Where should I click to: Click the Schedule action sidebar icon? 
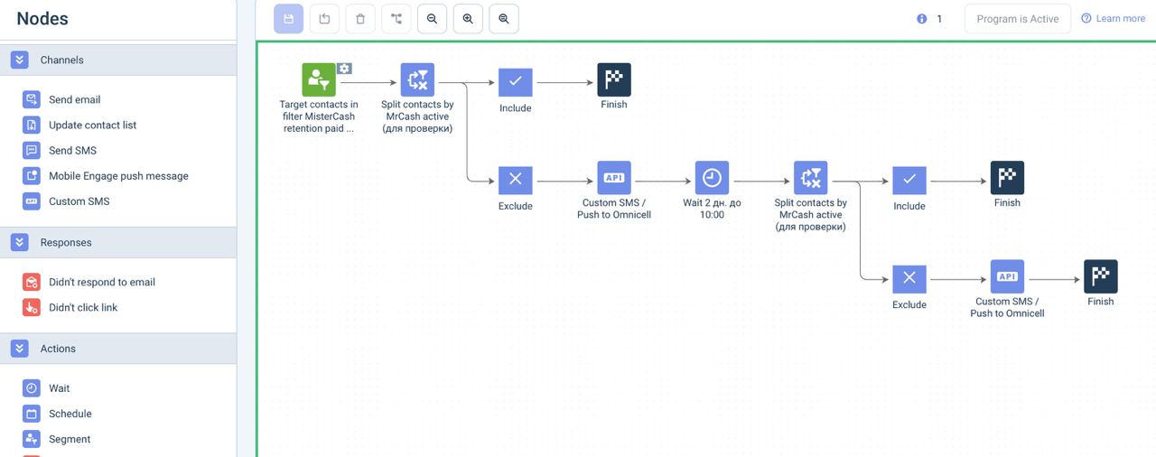(32, 413)
